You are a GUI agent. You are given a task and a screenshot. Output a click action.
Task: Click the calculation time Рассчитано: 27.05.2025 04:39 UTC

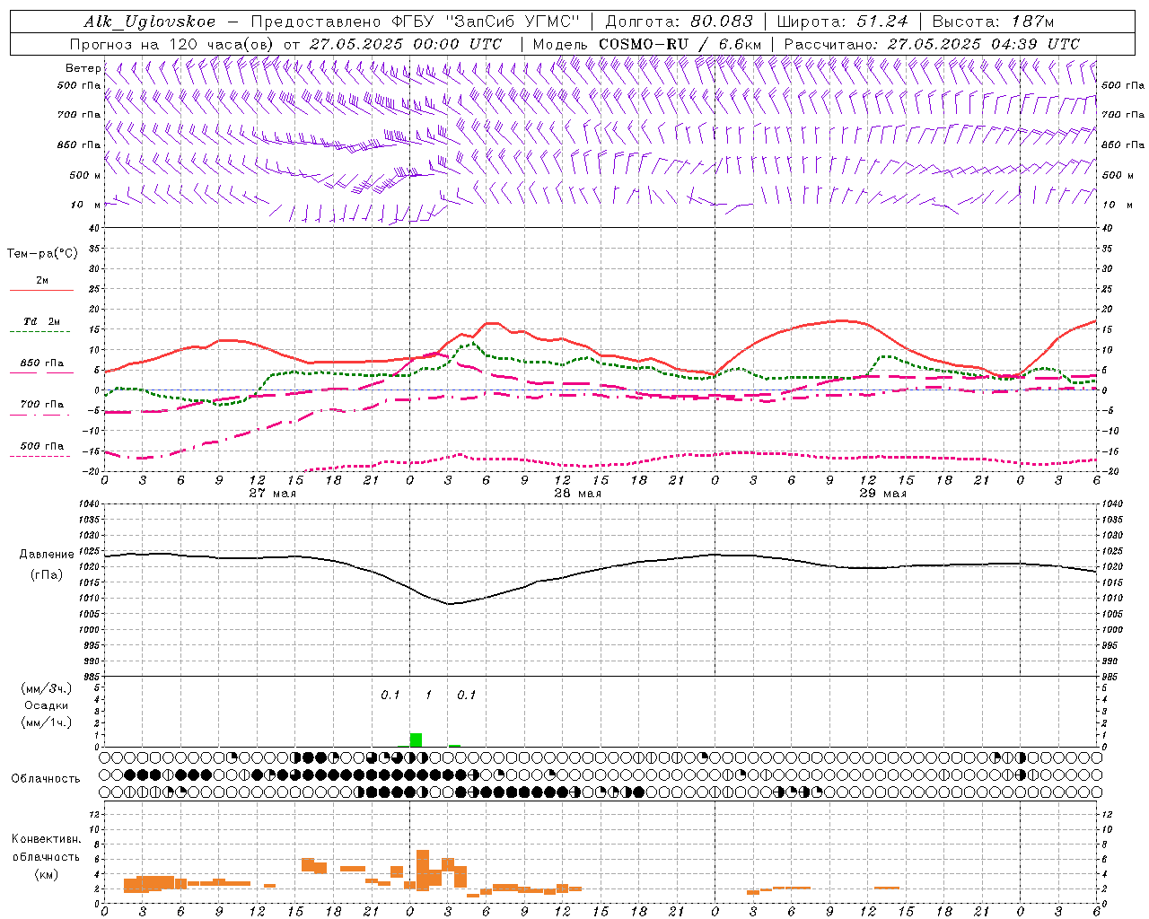pyautogui.click(x=932, y=44)
